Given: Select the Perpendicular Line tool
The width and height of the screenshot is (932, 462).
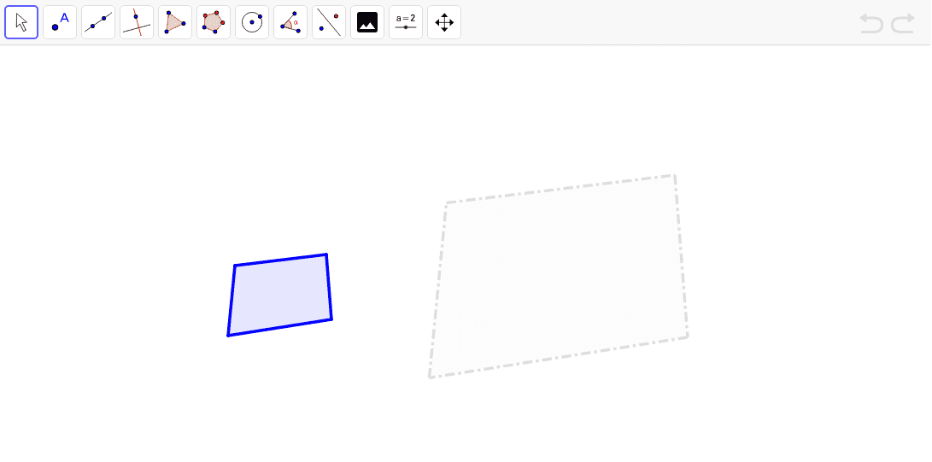Looking at the screenshot, I should (x=137, y=22).
